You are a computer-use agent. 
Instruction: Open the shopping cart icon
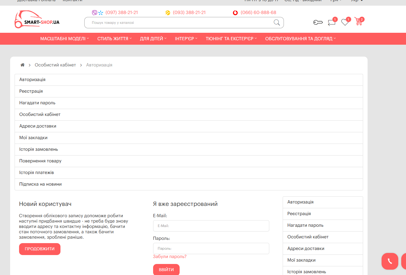click(359, 22)
